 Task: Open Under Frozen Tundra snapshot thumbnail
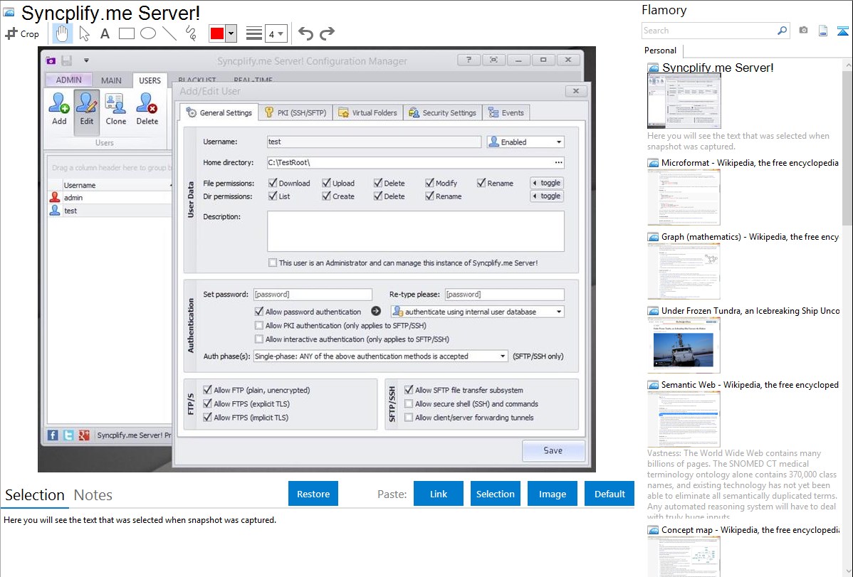[684, 345]
